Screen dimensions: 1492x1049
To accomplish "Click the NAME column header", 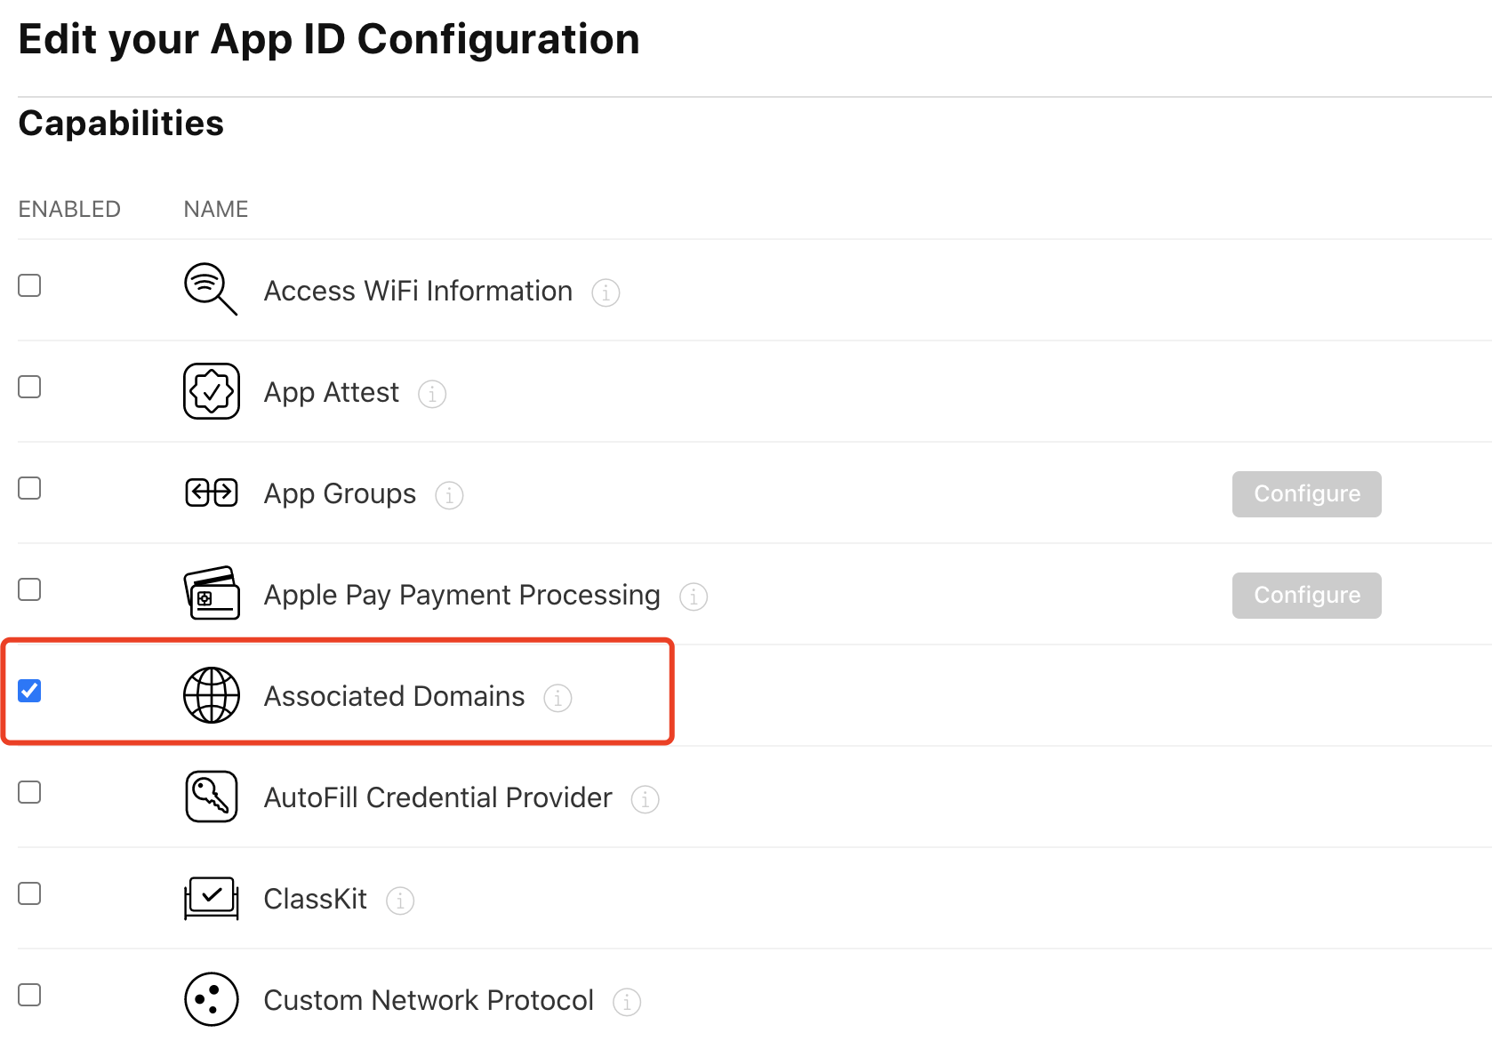I will pos(216,209).
